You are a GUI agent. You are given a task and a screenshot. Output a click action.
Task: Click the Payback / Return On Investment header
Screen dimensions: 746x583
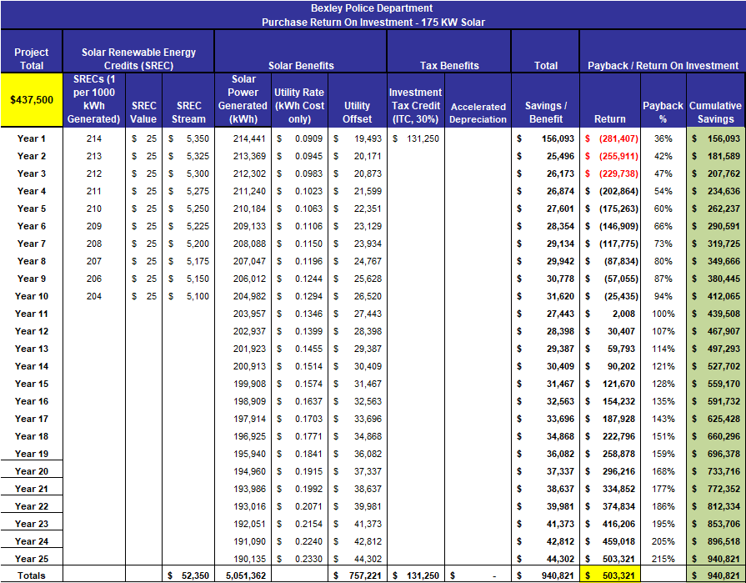coord(663,65)
